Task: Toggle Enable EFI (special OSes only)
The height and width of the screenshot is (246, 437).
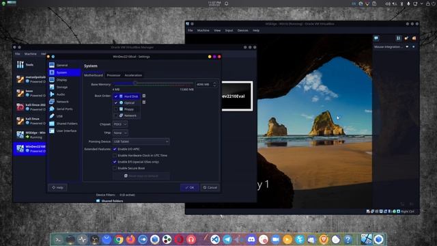Action: pos(115,162)
